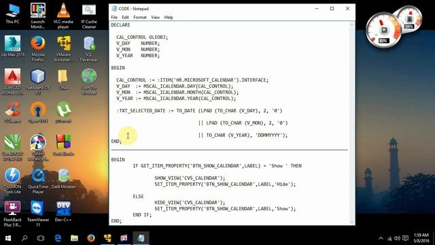
Task: Select the Launch Monit... desktop icon
Action: (38, 16)
